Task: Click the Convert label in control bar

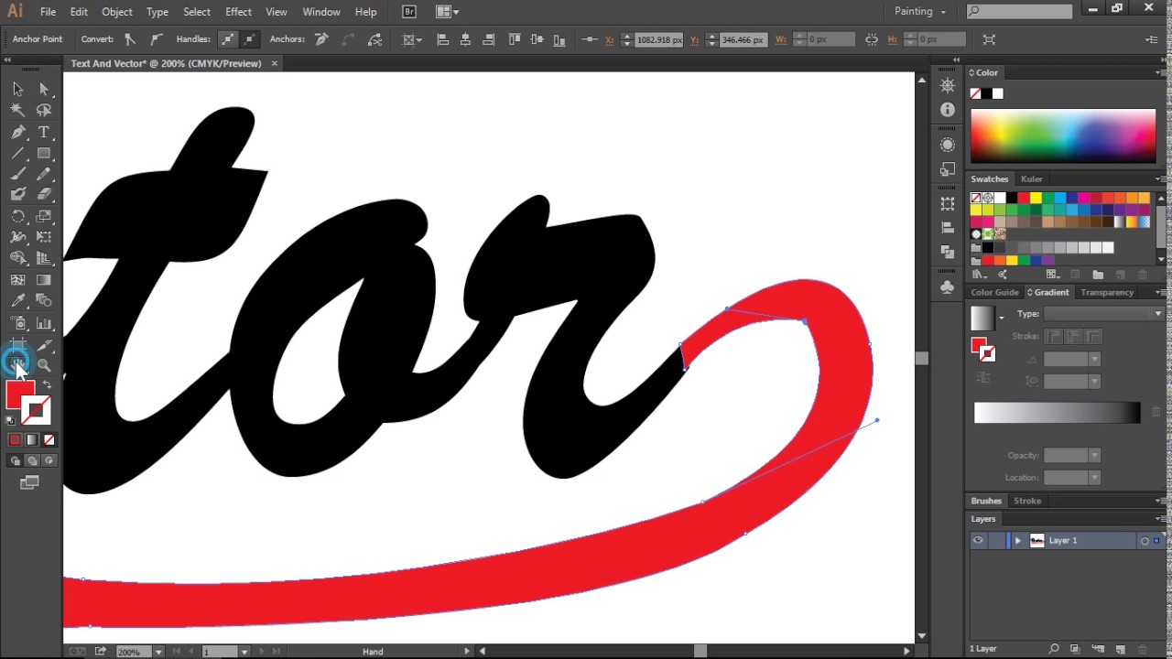Action: coord(97,39)
